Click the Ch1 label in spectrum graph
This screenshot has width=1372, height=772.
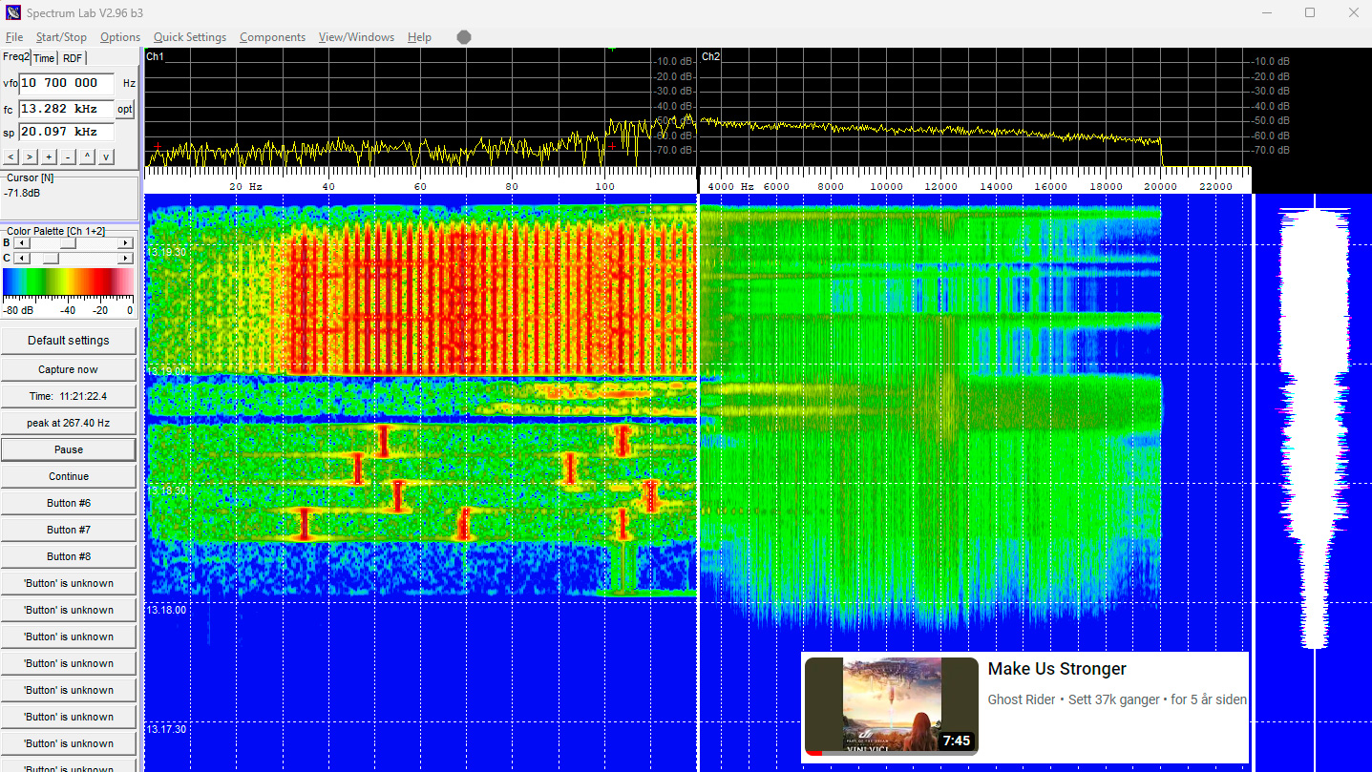[x=156, y=56]
